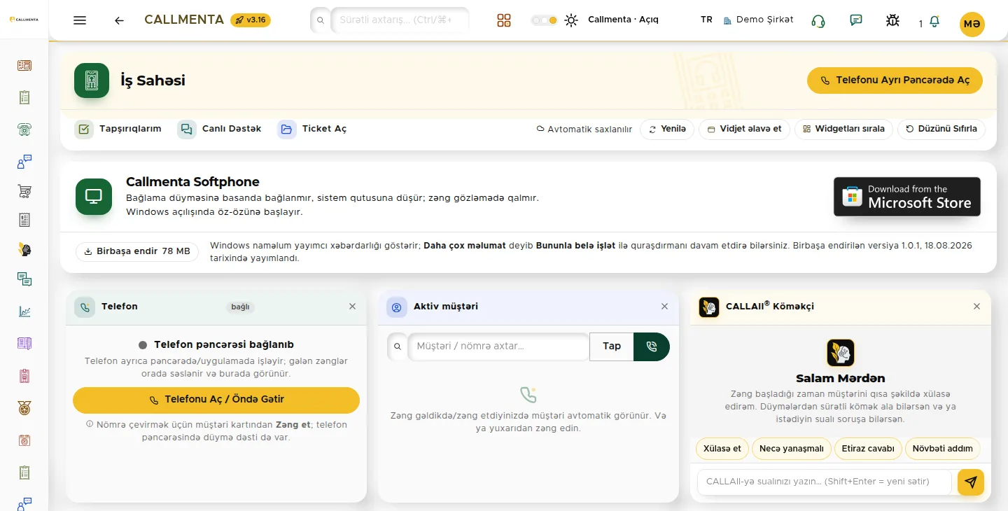Viewport: 1008px width, 511px height.
Task: Open the MƏ user avatar menu
Action: coord(972,24)
